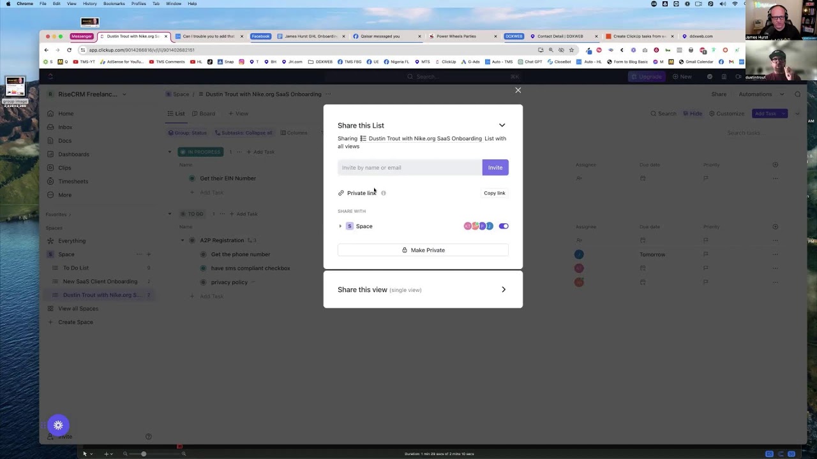Click the purple ClickUp AI bubble bottom left
Viewport: 817px width, 459px height.
point(58,425)
